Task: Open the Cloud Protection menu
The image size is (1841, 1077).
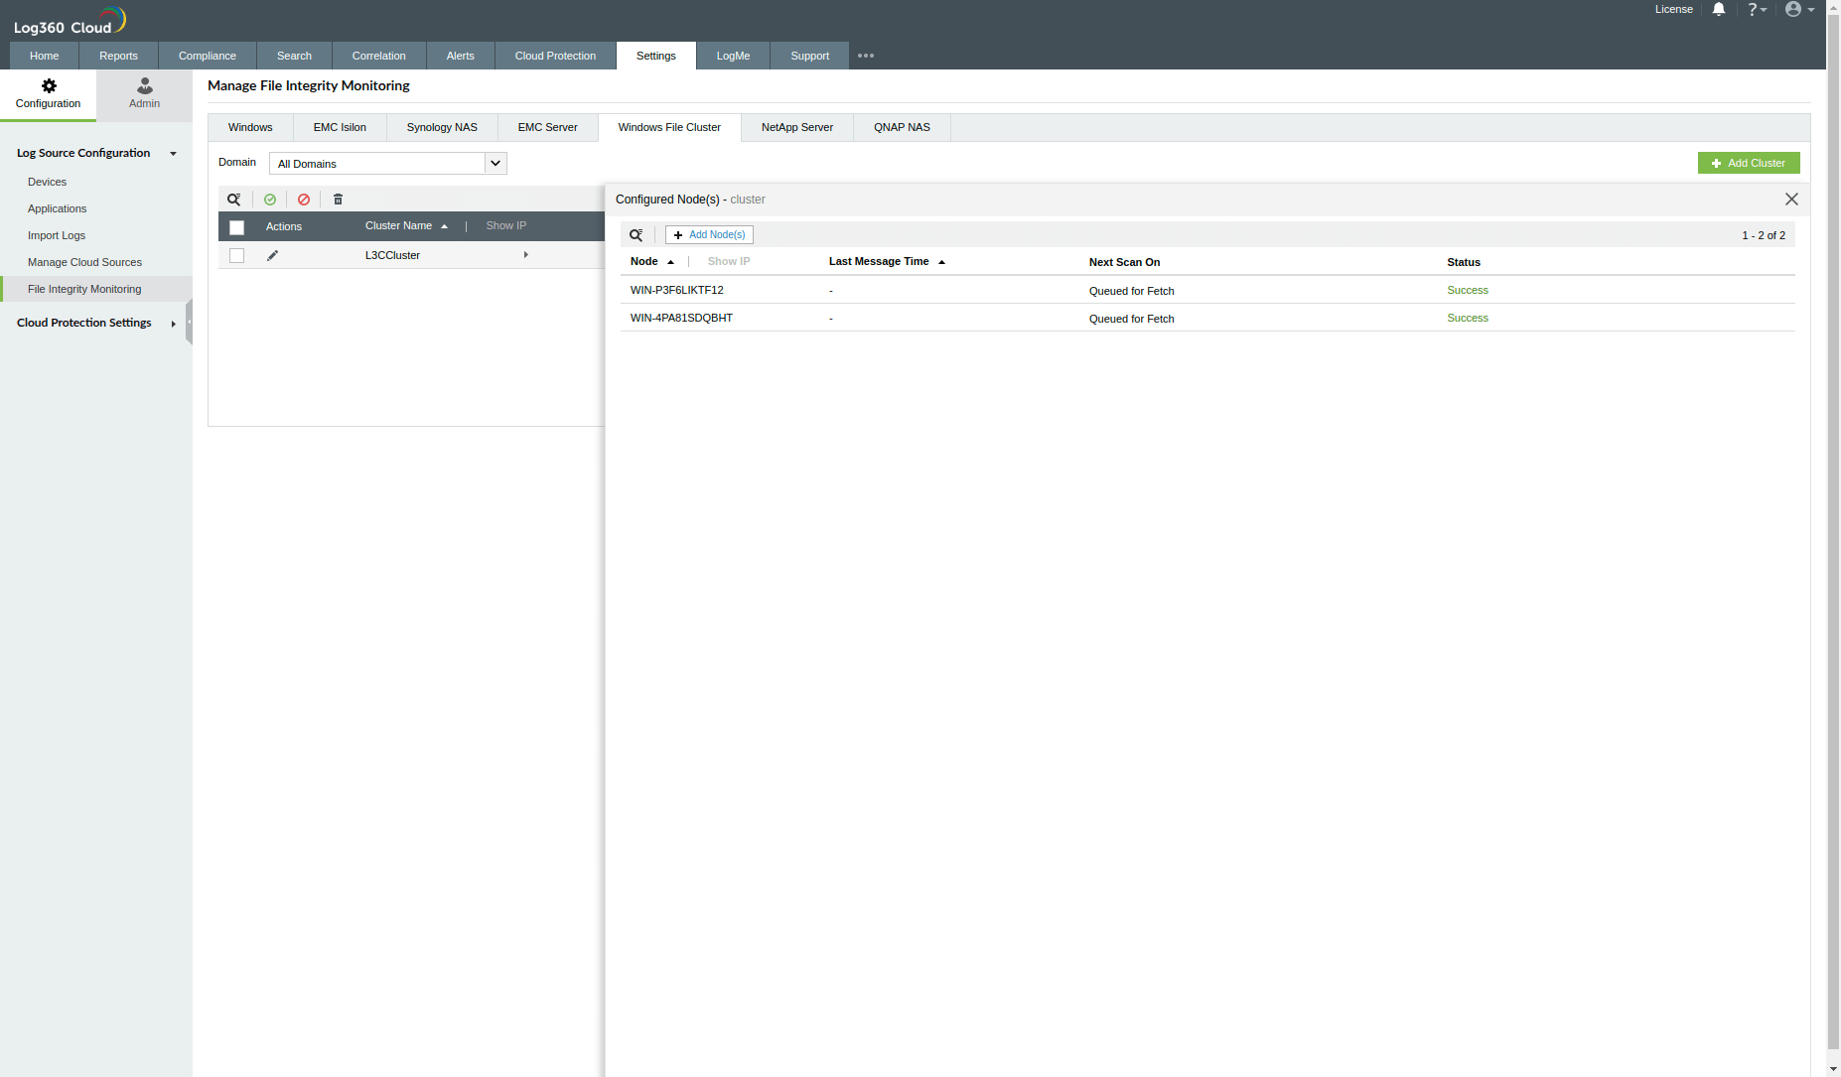Action: pos(555,56)
